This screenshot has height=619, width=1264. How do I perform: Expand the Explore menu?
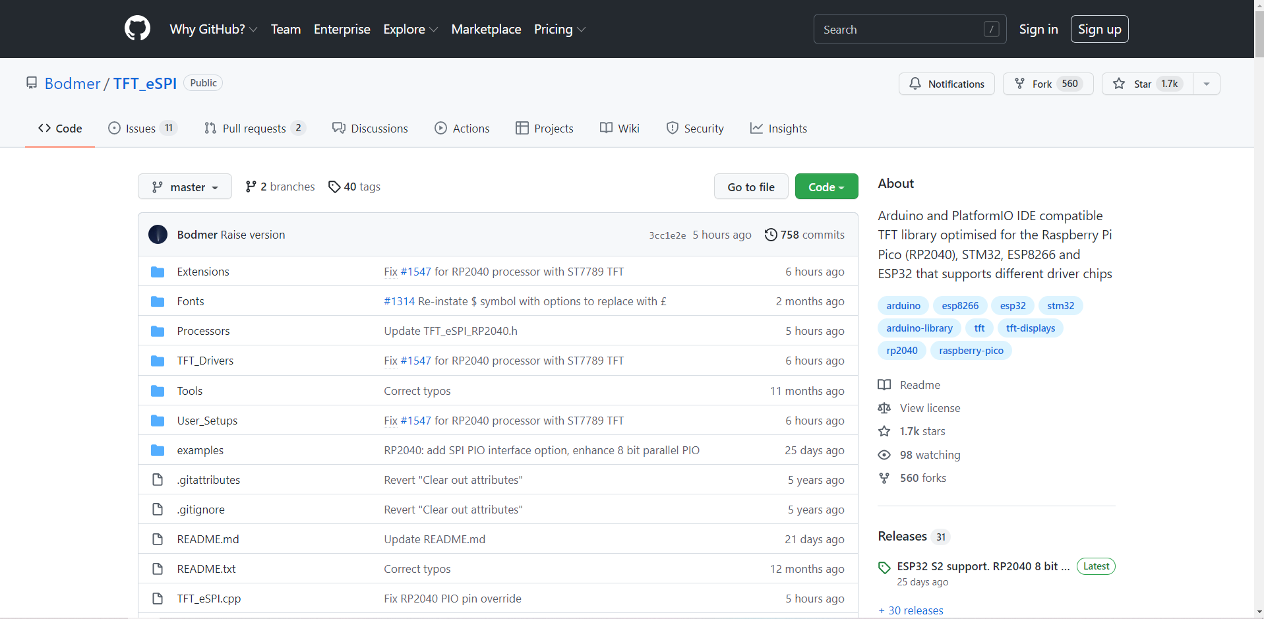pyautogui.click(x=410, y=29)
